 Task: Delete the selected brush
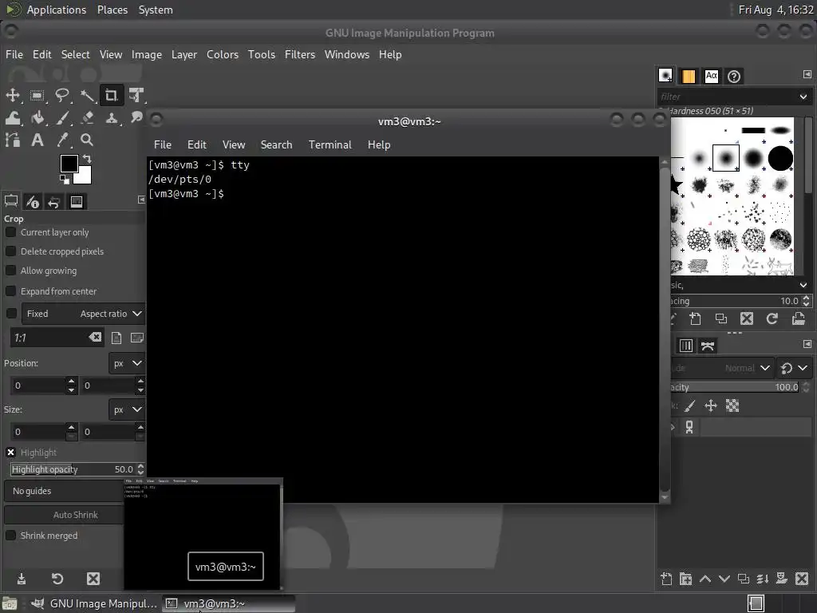coord(747,318)
